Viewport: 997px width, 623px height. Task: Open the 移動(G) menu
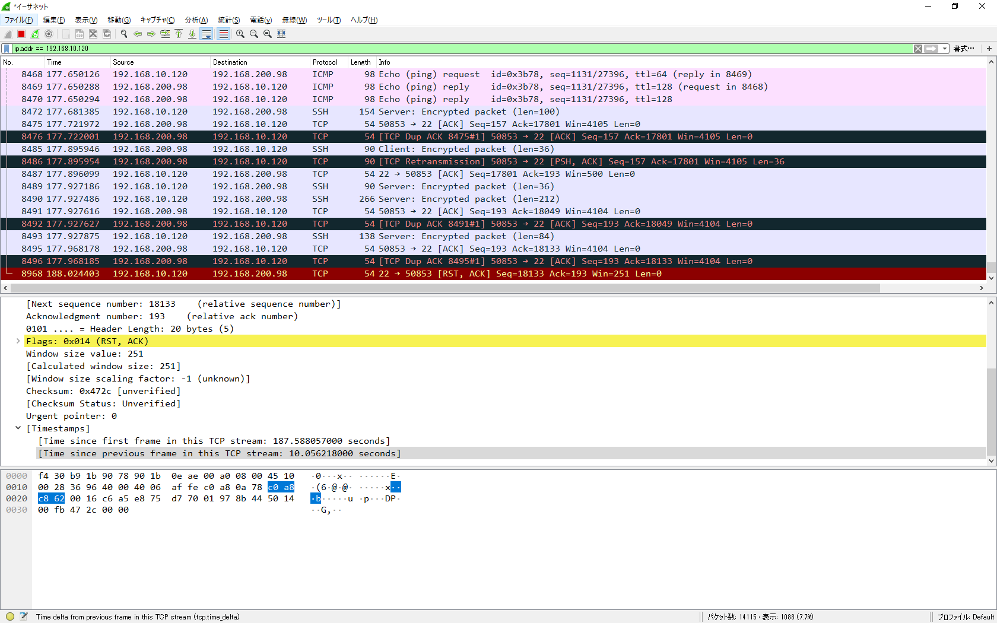(x=119, y=20)
